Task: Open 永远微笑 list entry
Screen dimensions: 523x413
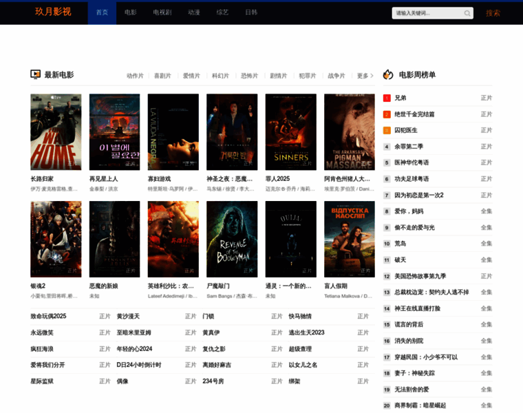Action: coord(42,332)
